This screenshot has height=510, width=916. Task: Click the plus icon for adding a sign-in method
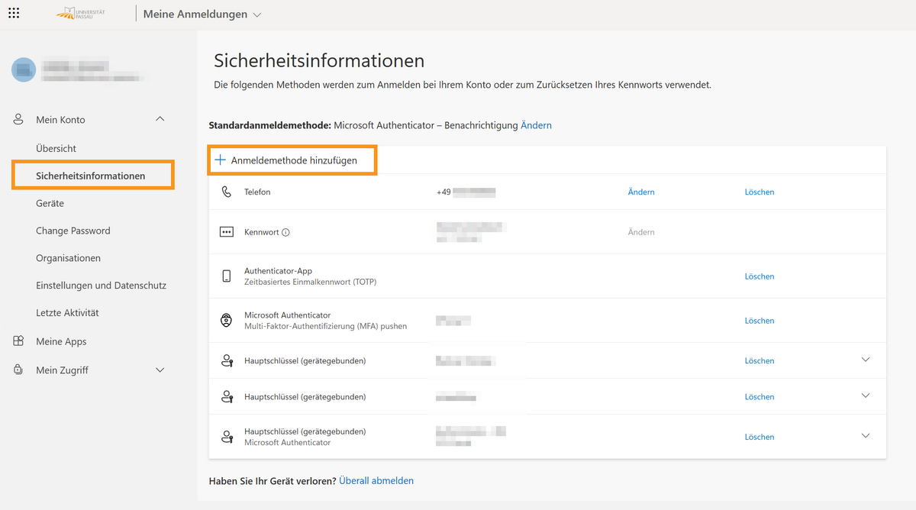tap(221, 160)
